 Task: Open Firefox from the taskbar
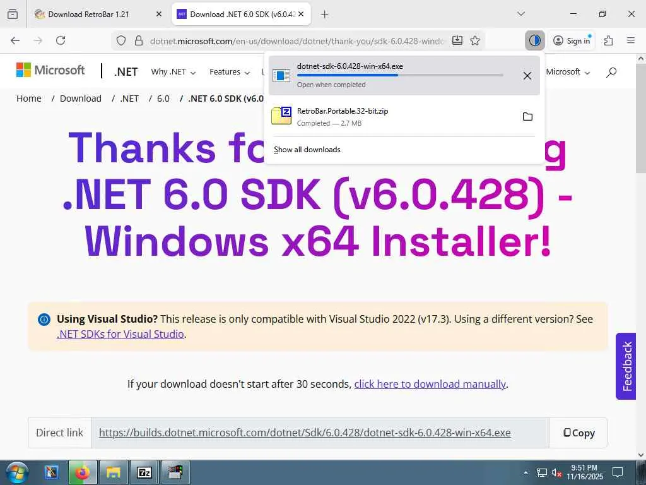tap(83, 472)
